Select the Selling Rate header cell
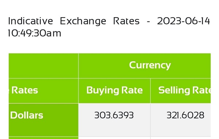 coord(181,91)
